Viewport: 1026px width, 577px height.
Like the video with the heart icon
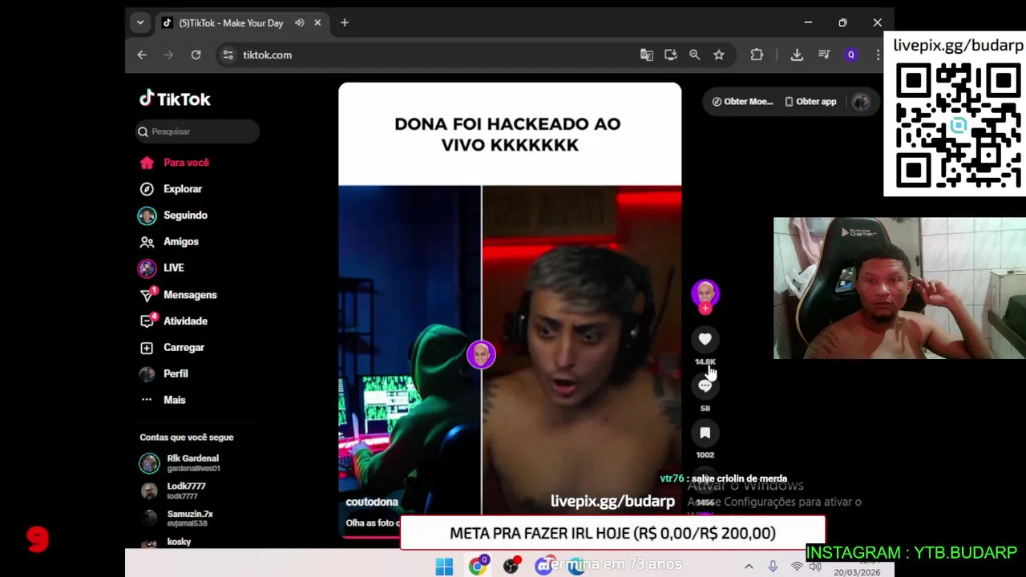point(705,339)
